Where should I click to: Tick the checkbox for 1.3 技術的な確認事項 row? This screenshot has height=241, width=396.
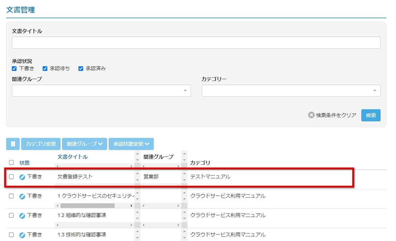click(x=11, y=235)
